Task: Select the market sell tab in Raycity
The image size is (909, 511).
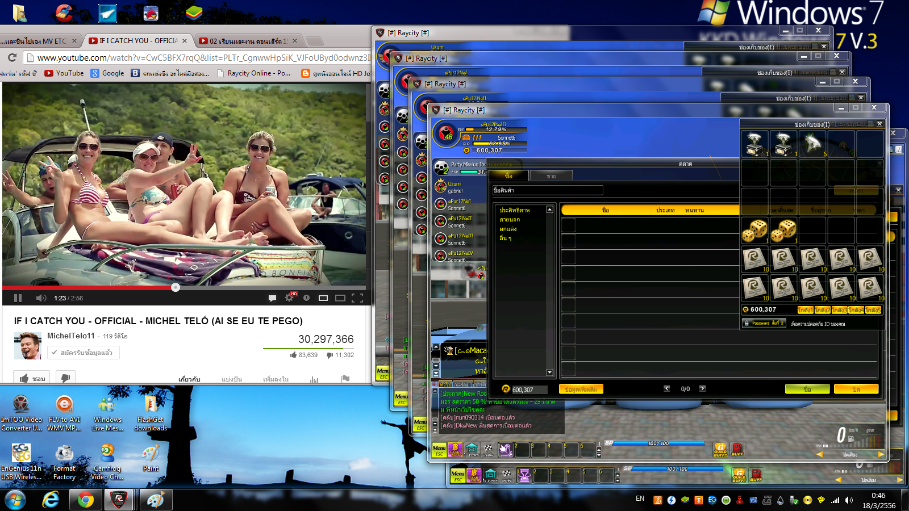Action: (551, 176)
